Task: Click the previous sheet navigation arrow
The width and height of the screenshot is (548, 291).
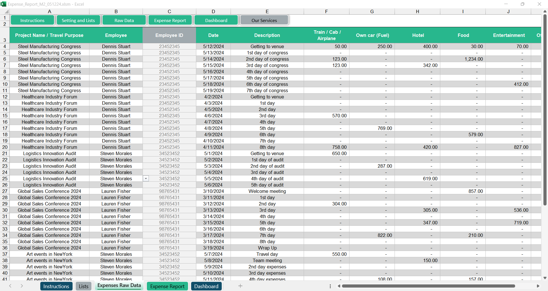Action: [10, 286]
